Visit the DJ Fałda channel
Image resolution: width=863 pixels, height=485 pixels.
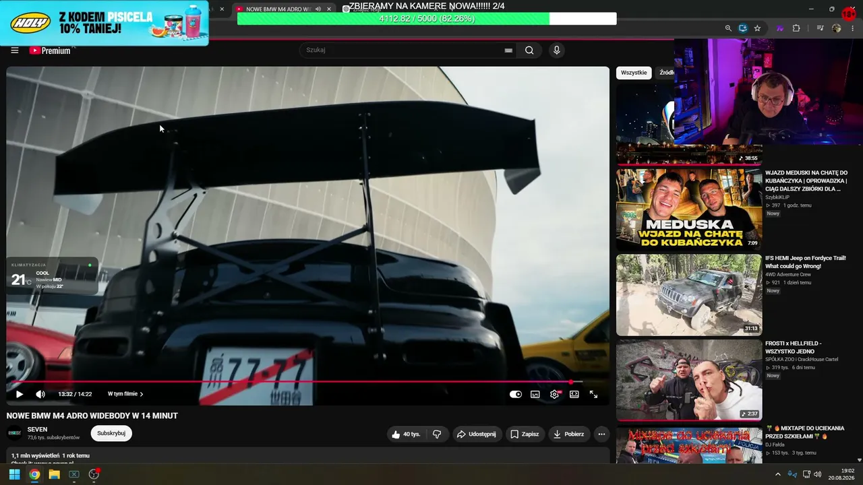(x=776, y=445)
